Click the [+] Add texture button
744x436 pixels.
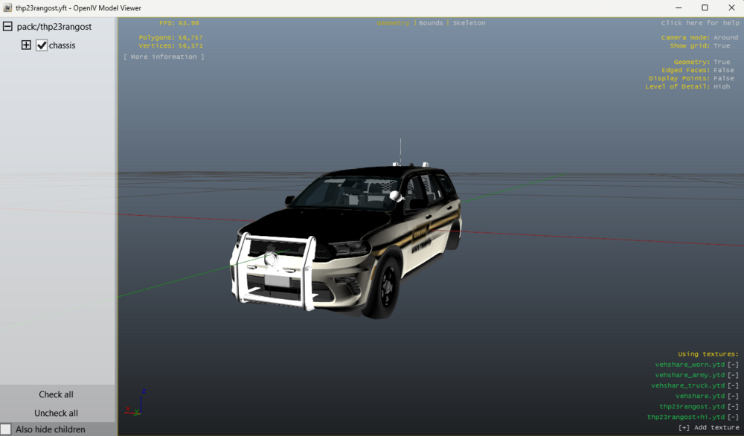pyautogui.click(x=708, y=427)
